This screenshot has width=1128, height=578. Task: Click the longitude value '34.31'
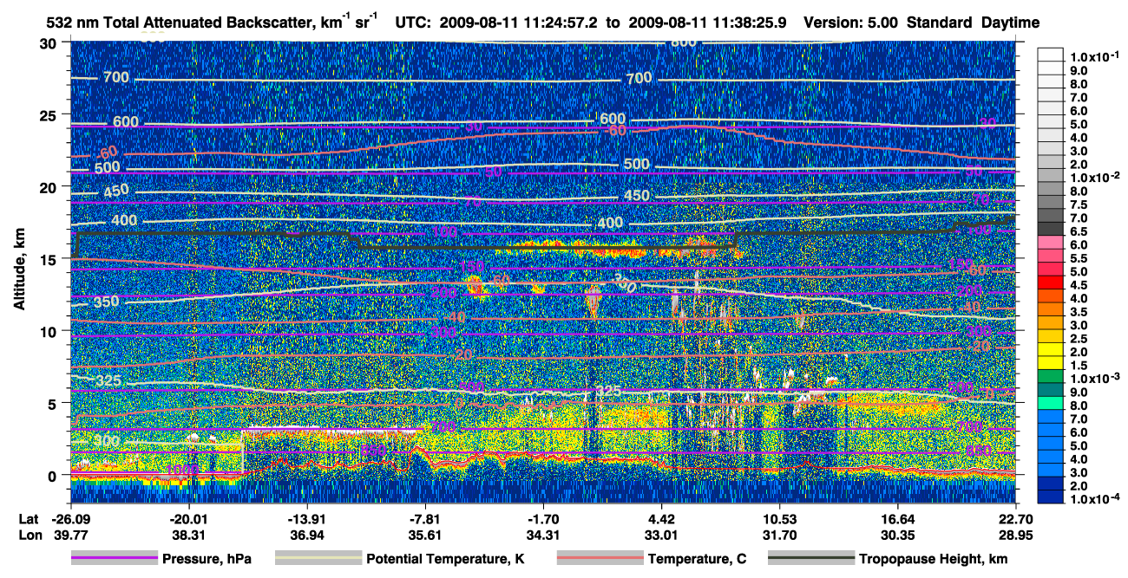(x=543, y=536)
